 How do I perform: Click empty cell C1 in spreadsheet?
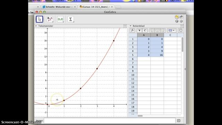170,39
